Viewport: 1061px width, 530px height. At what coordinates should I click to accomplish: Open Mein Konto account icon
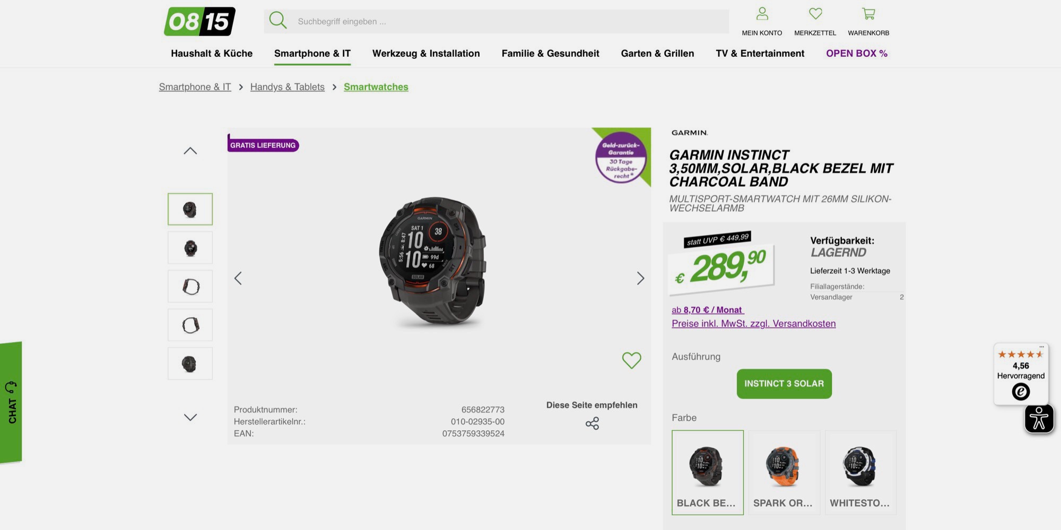[x=762, y=14]
